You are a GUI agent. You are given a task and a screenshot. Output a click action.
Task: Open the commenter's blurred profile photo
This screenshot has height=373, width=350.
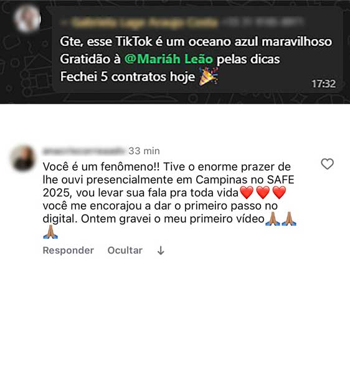tap(23, 159)
